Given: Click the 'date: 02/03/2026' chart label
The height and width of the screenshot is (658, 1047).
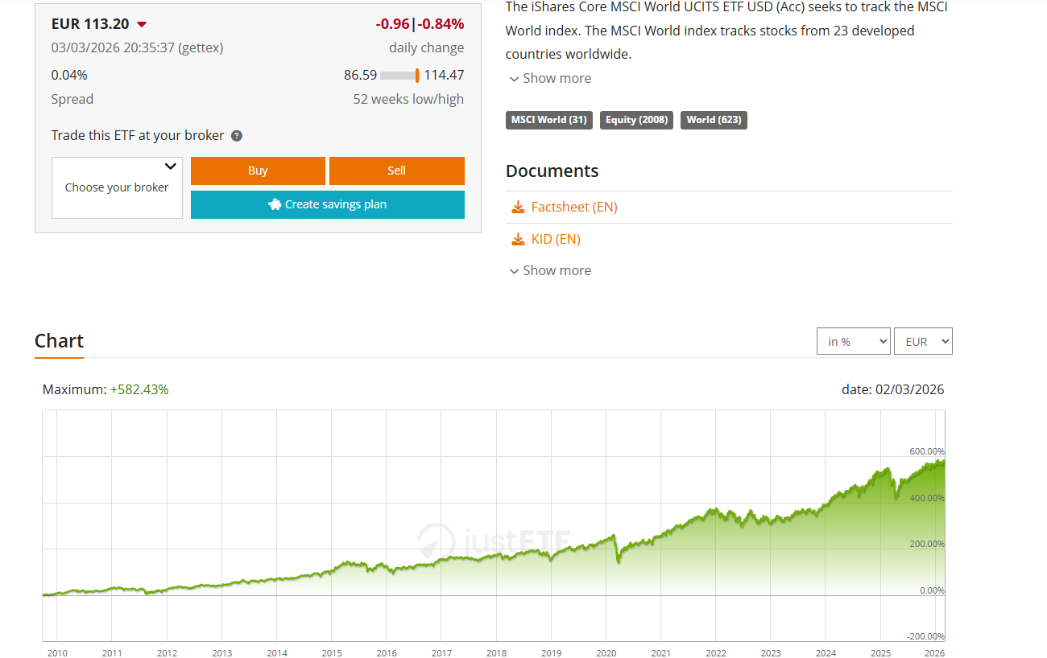Looking at the screenshot, I should point(892,389).
